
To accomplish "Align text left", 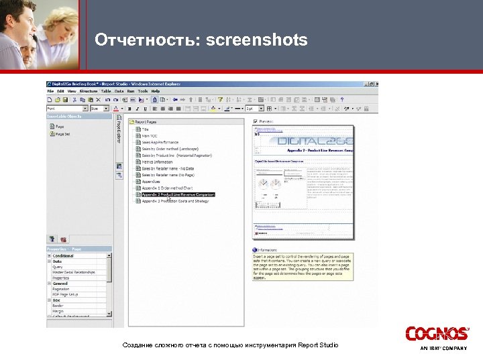I will [x=155, y=109].
